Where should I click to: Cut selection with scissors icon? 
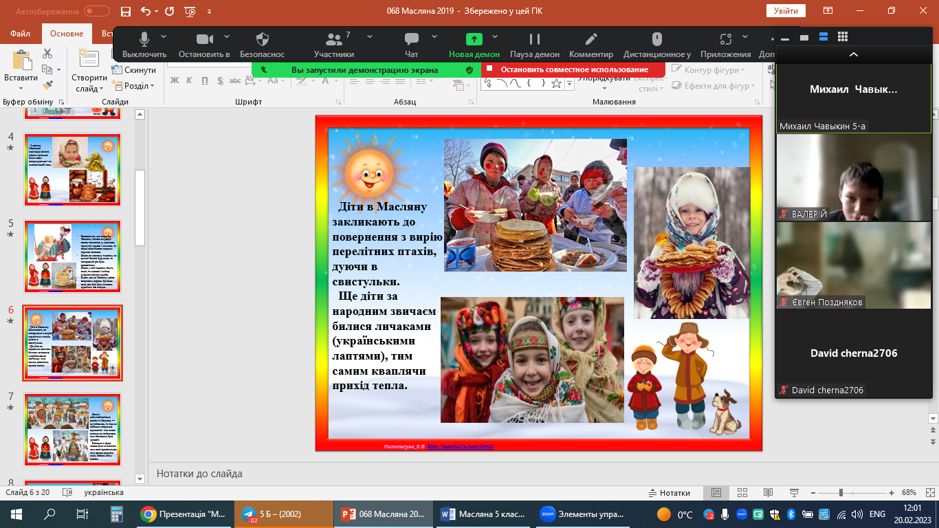47,54
